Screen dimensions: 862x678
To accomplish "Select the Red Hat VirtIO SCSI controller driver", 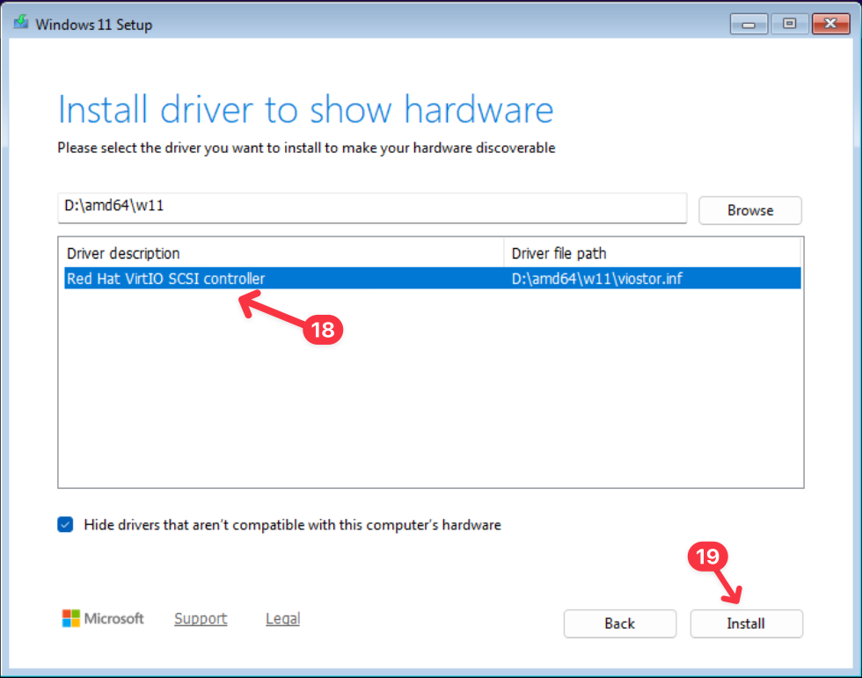I will pos(166,279).
